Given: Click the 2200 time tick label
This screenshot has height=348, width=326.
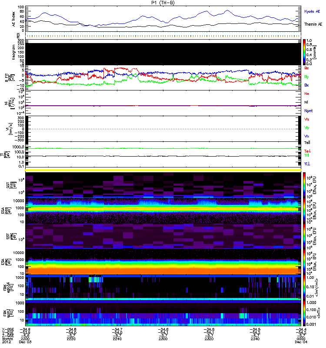Looking at the screenshot, I should [x=25, y=339].
